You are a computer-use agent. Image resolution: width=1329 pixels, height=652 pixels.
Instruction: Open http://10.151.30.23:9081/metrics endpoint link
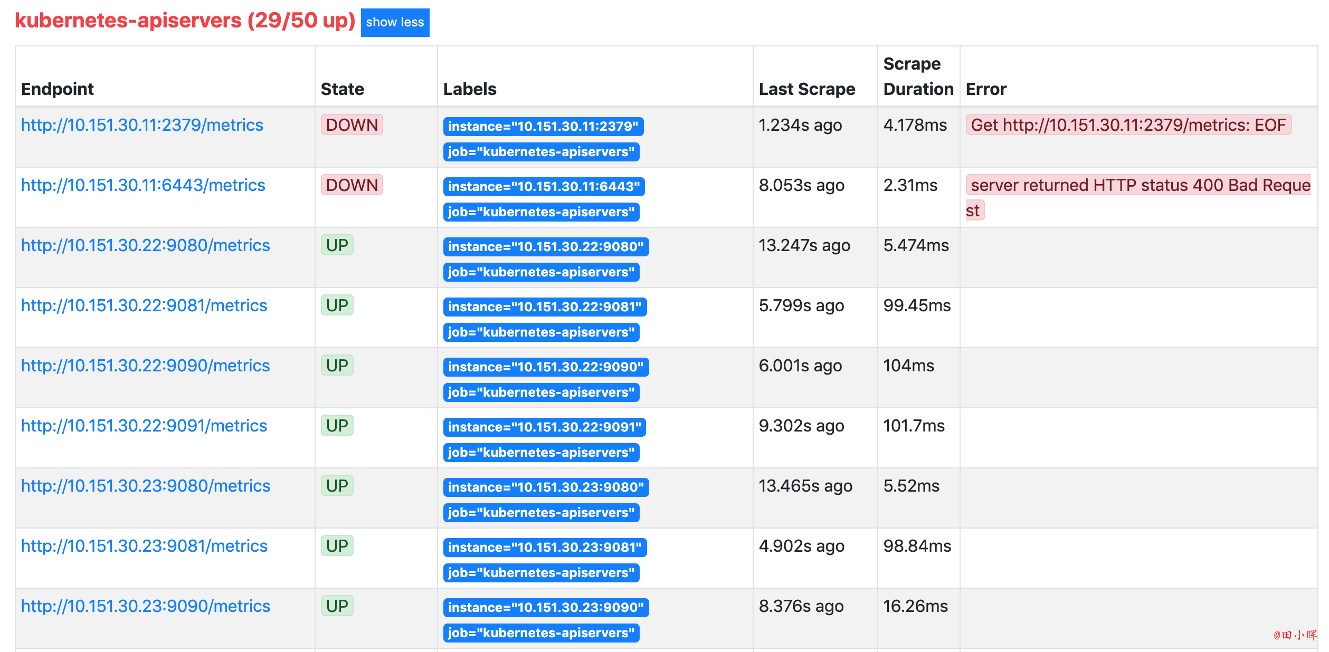coord(145,546)
